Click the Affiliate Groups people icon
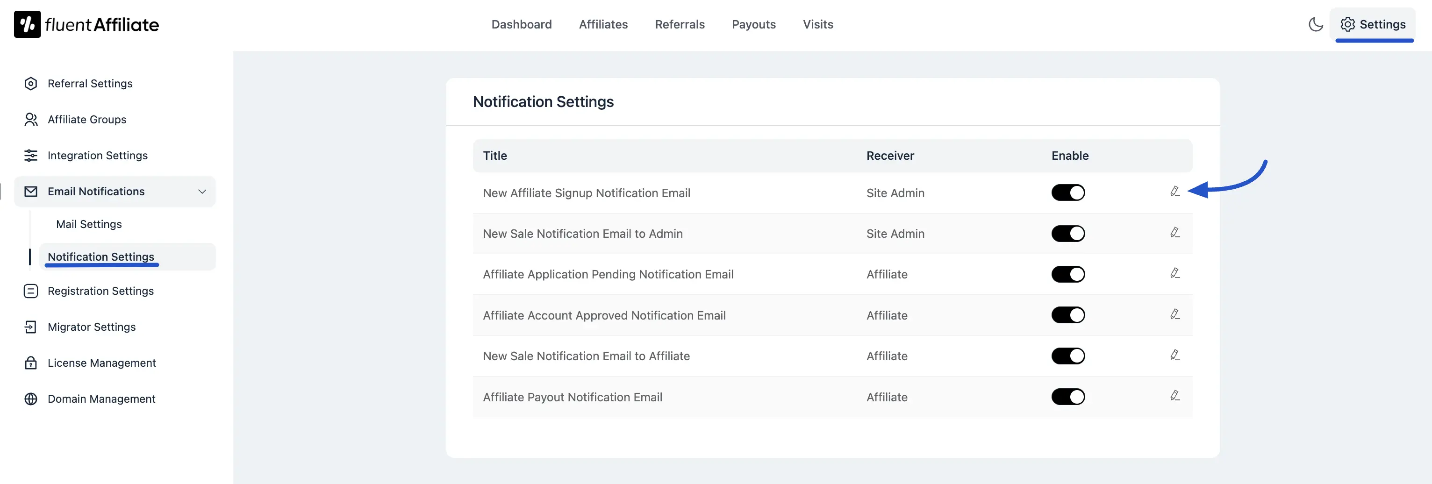Screen dimensions: 1432x484 (30, 120)
